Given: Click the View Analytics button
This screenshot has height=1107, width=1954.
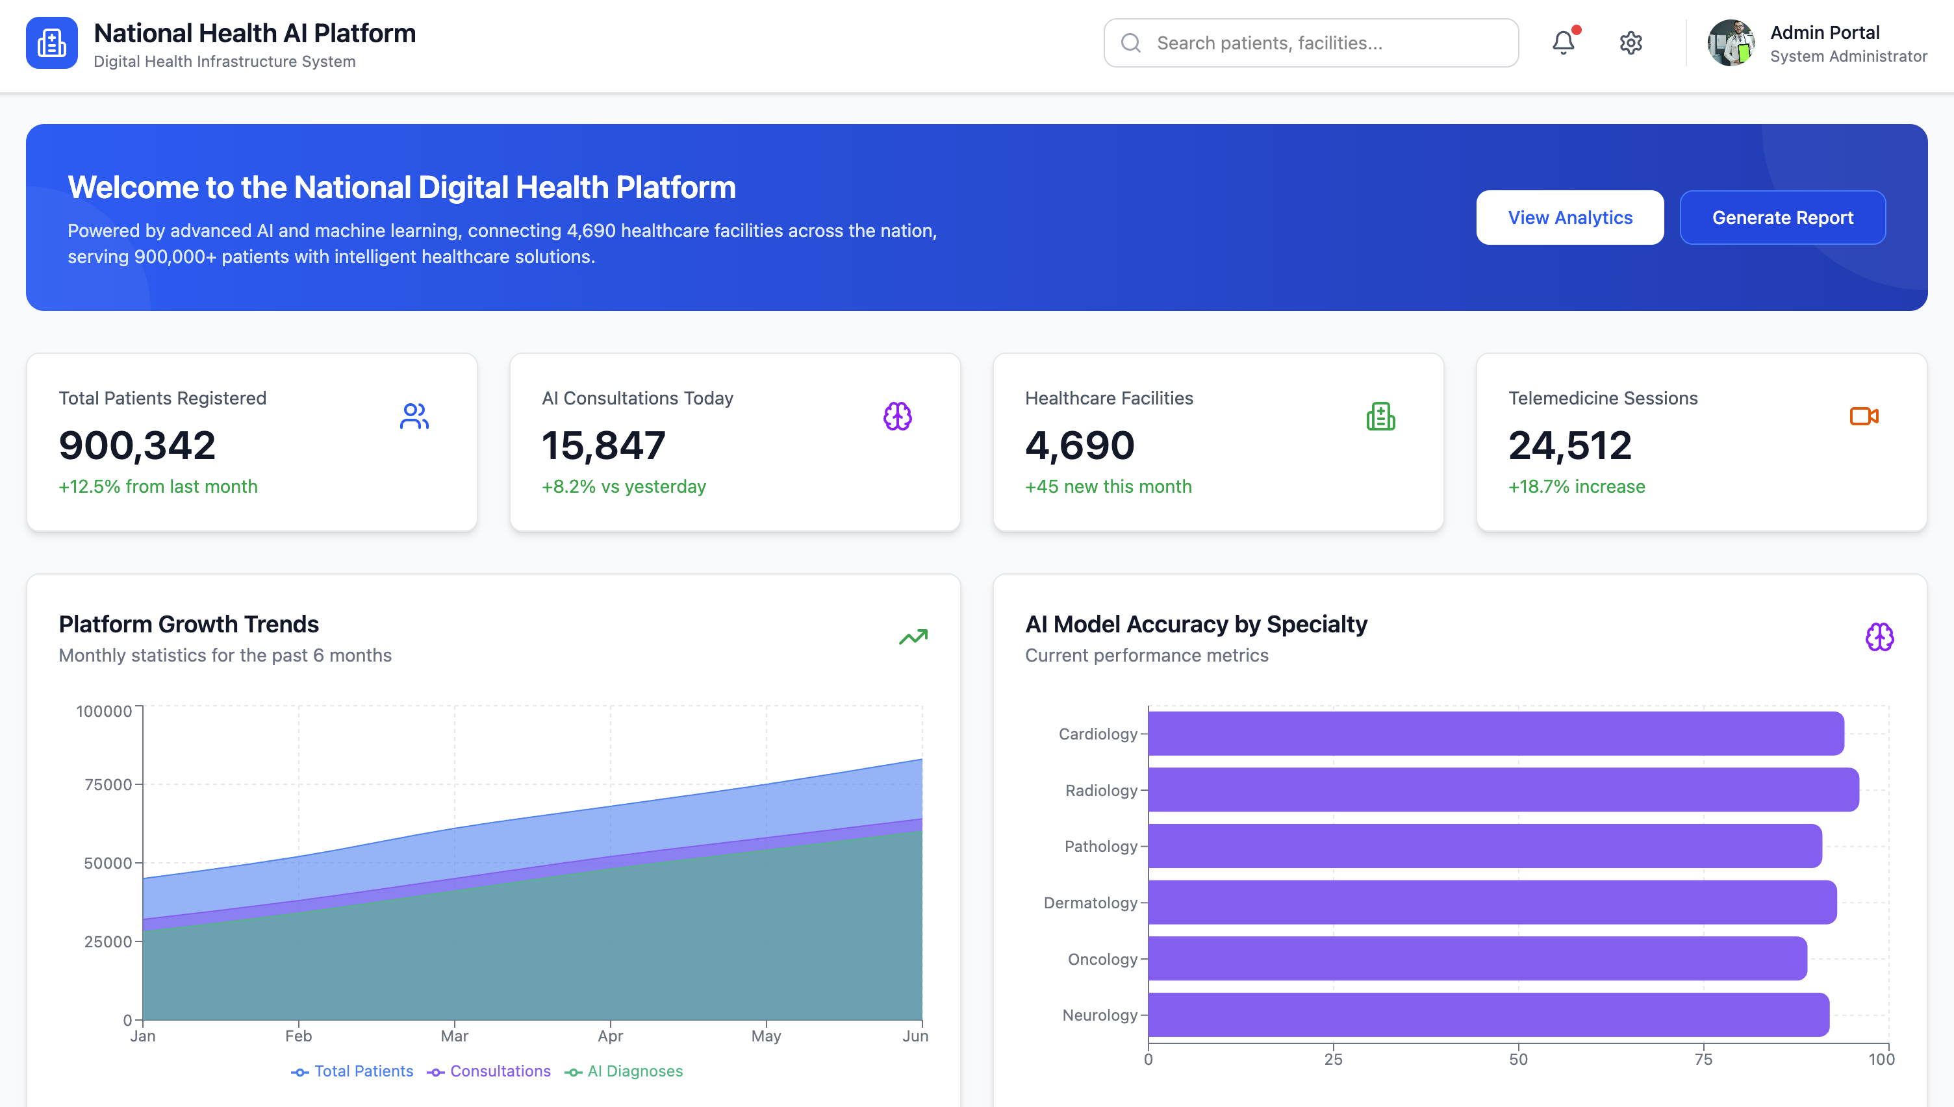Looking at the screenshot, I should click(1570, 218).
